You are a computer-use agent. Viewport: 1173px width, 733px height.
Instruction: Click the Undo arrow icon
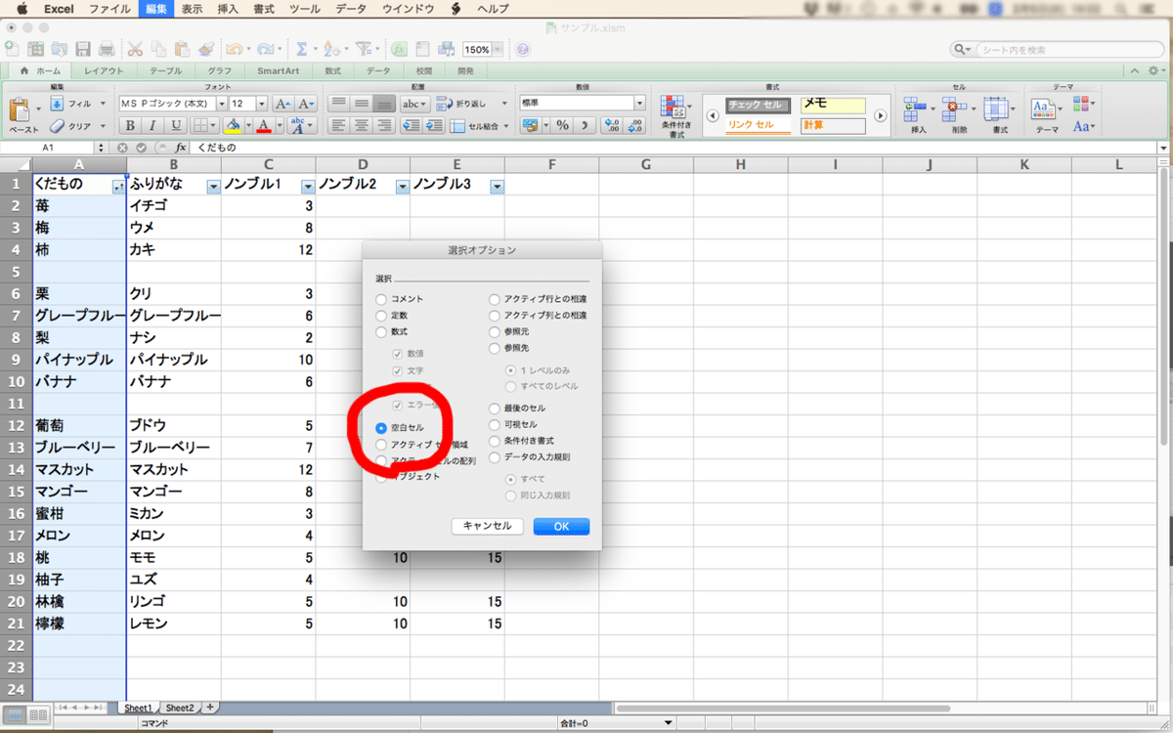234,49
